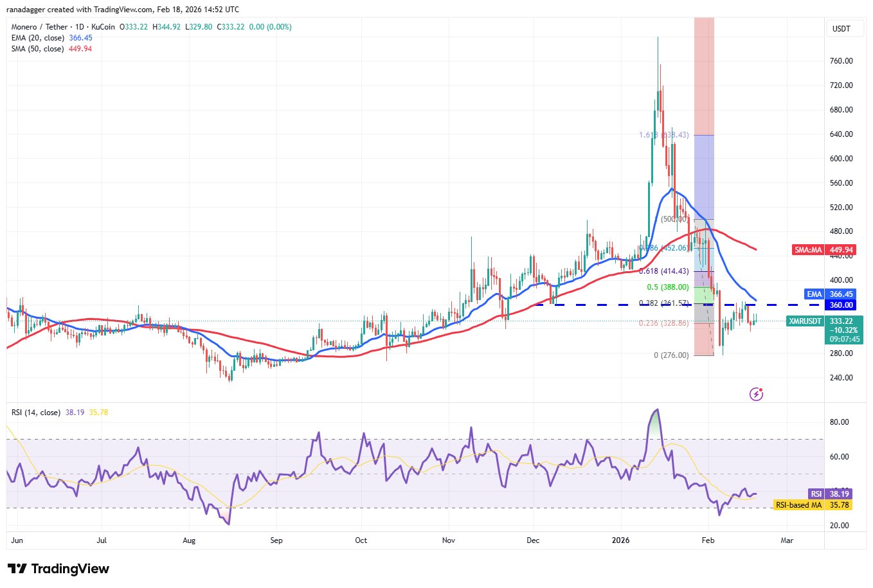The height and width of the screenshot is (588, 873).
Task: Open the USDT currency selector
Action: coord(841,29)
